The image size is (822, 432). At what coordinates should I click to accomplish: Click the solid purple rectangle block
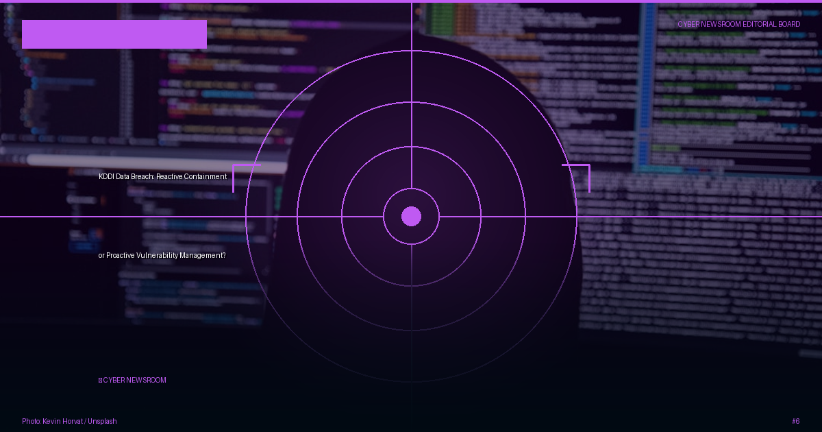pyautogui.click(x=114, y=34)
